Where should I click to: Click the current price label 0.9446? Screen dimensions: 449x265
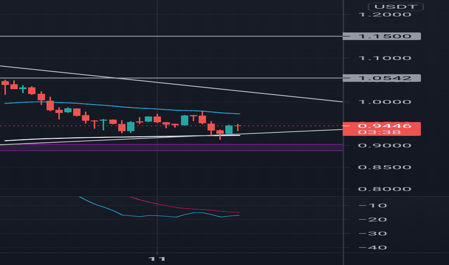point(384,126)
